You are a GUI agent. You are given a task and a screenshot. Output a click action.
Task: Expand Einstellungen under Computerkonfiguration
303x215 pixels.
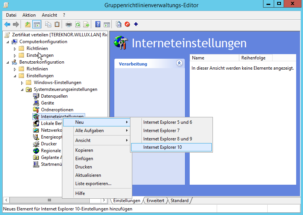point(15,56)
